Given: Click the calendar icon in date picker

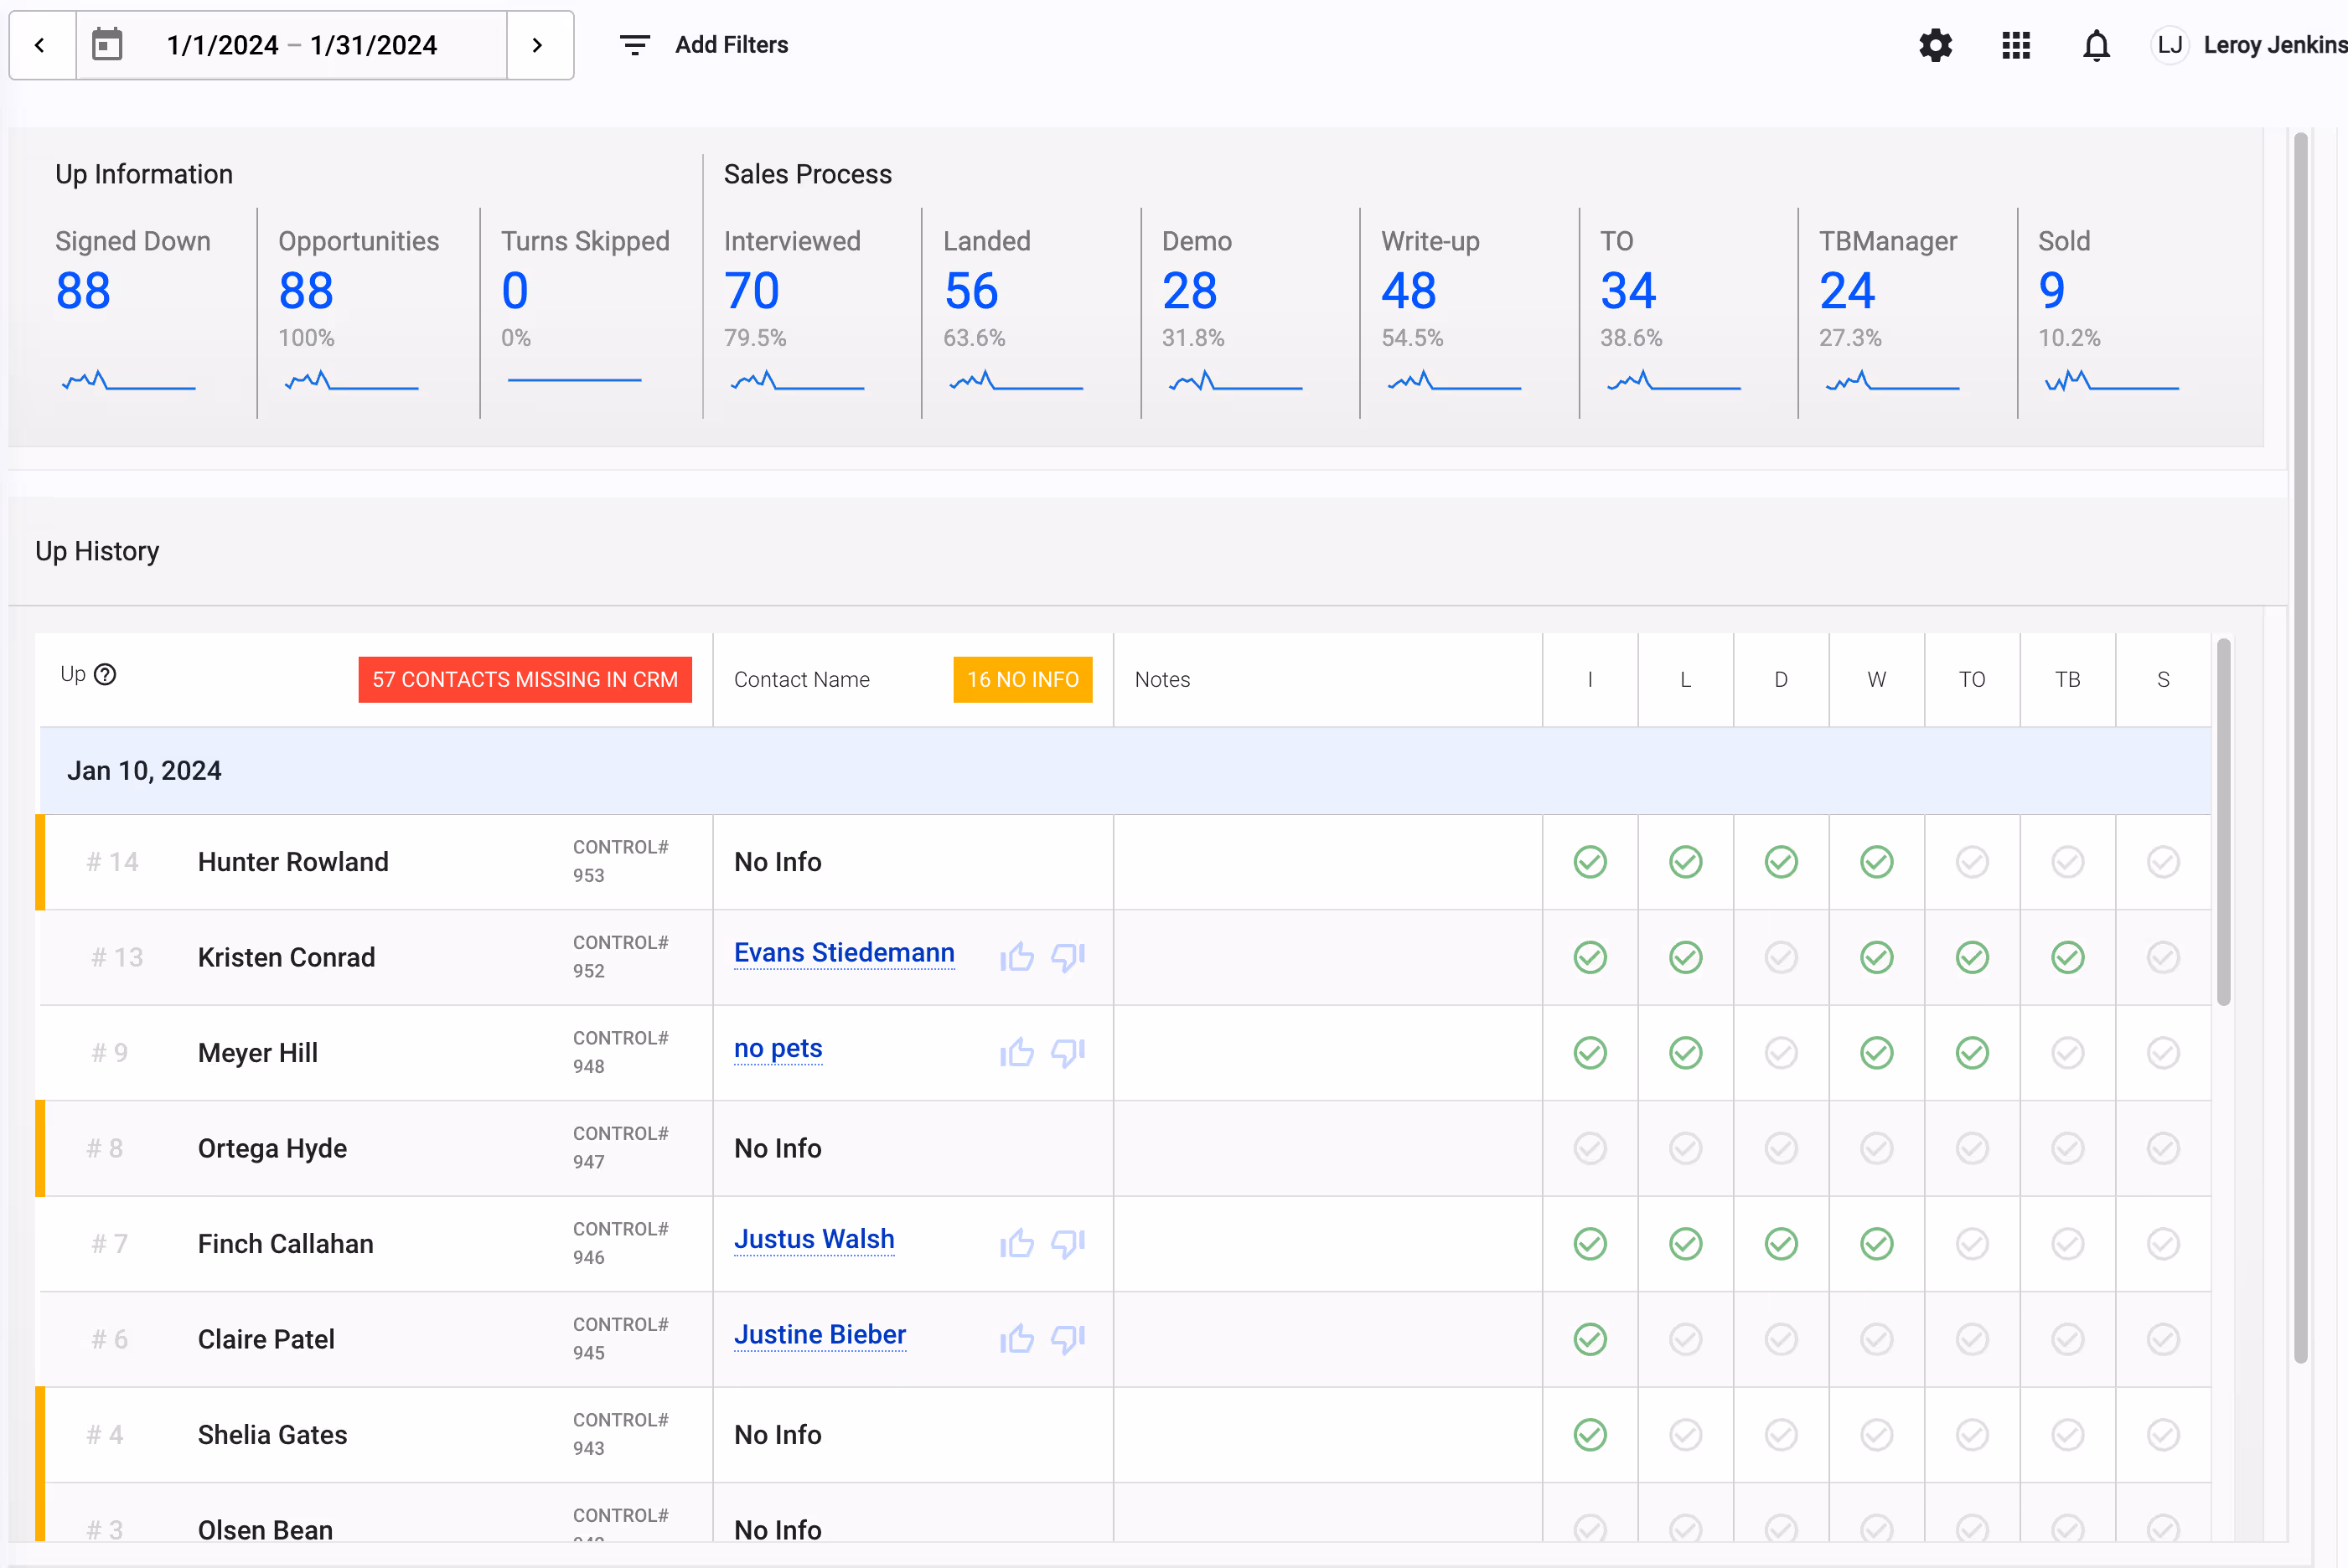Looking at the screenshot, I should pyautogui.click(x=107, y=45).
